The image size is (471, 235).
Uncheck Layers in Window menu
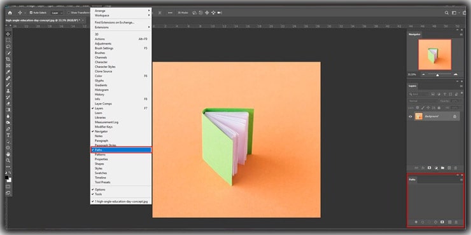tap(121, 108)
